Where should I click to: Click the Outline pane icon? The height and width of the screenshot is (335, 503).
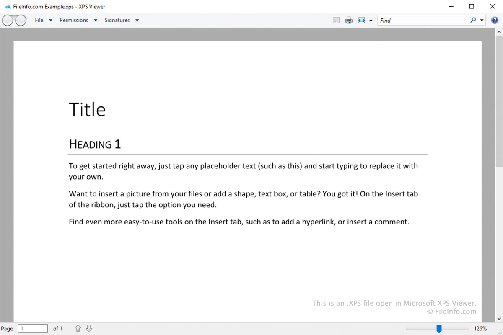coord(336,20)
